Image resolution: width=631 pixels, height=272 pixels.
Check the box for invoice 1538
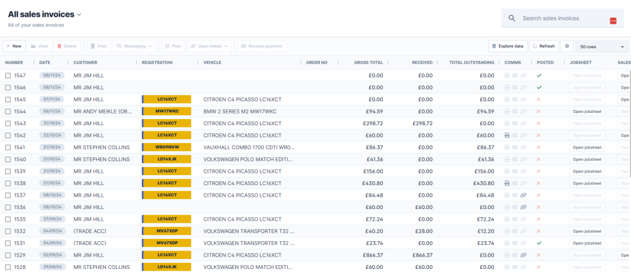click(x=8, y=183)
